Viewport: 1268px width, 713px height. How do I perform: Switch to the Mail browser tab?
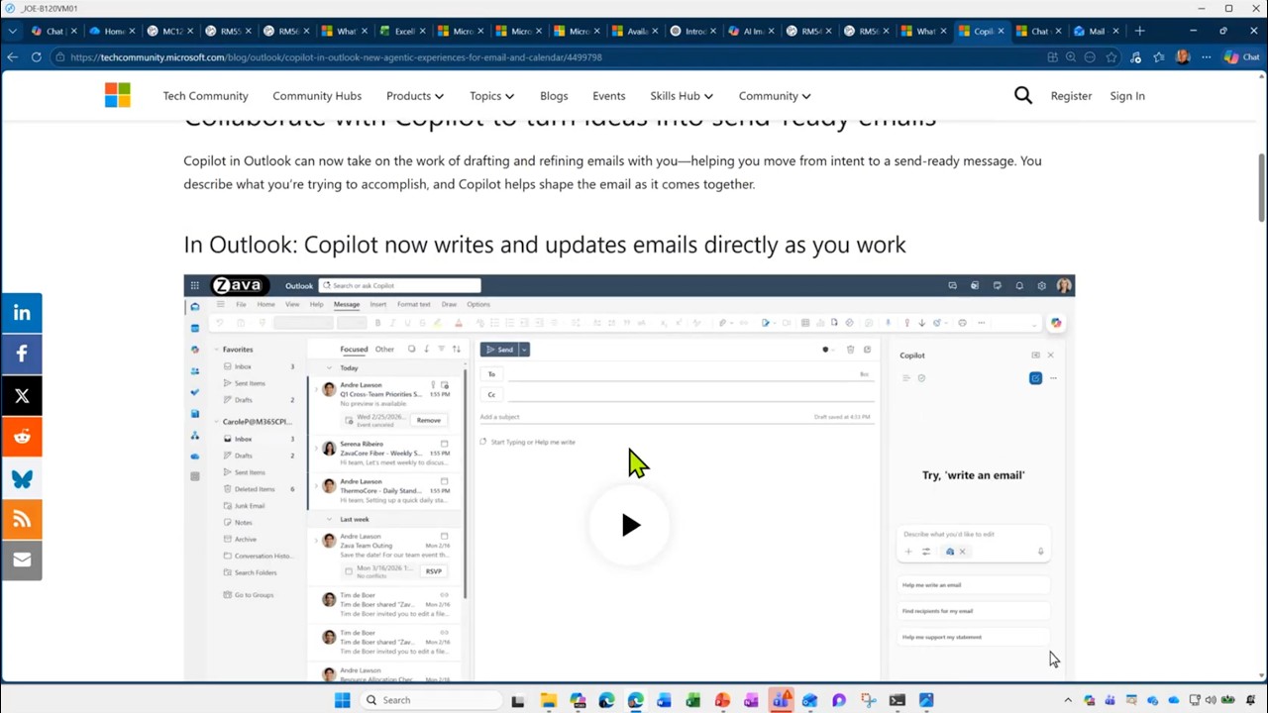[1095, 31]
